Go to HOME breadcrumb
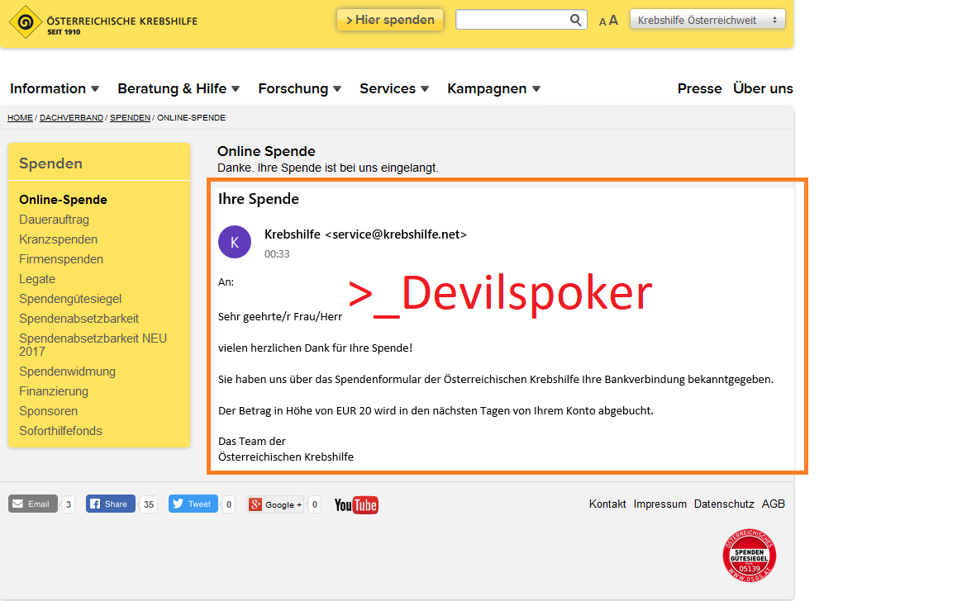962x601 pixels. tap(20, 117)
